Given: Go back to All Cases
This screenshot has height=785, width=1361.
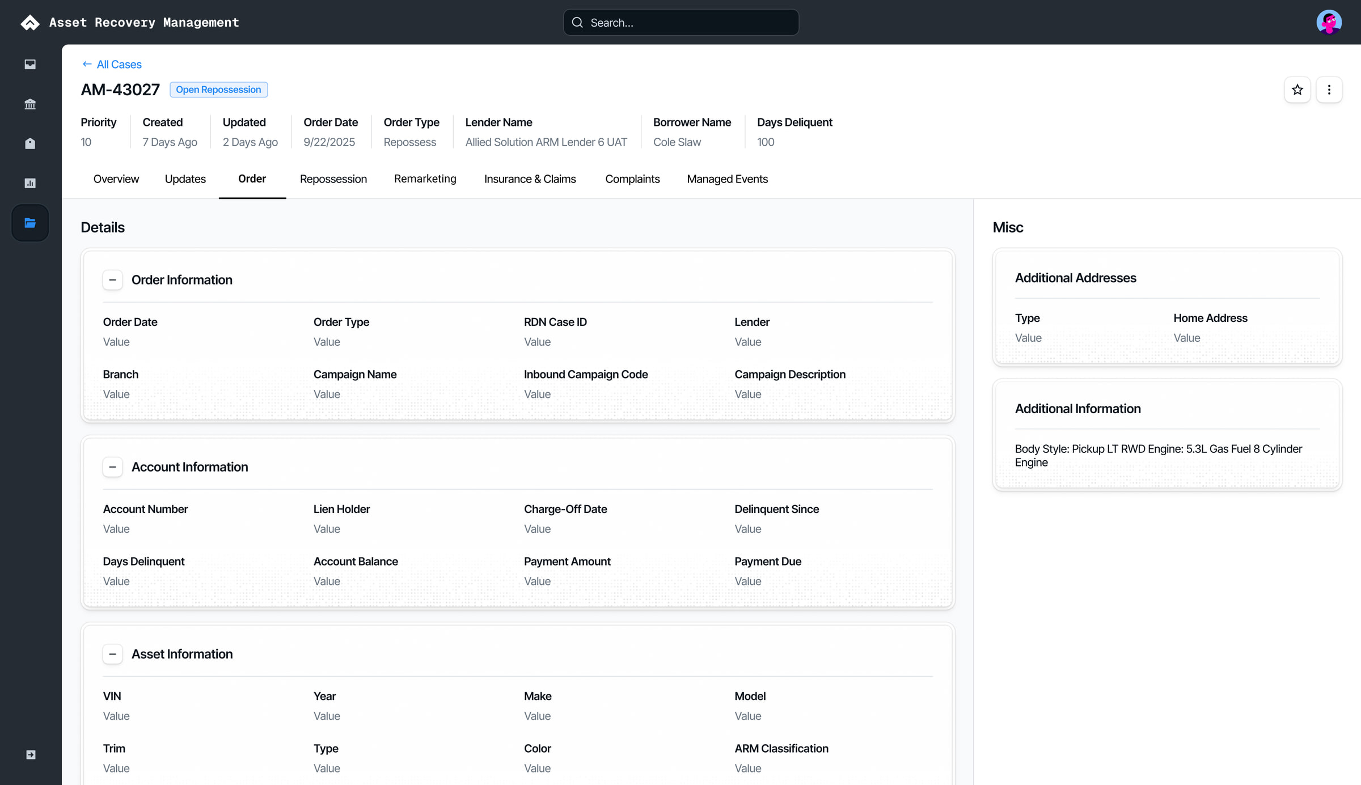Looking at the screenshot, I should (112, 64).
